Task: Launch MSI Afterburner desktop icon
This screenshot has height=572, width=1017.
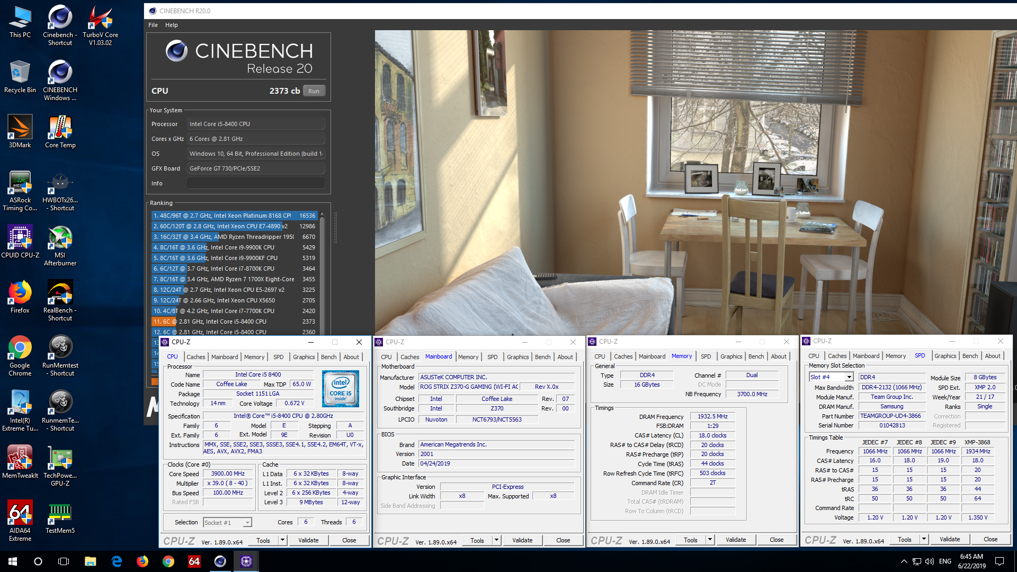Action: pyautogui.click(x=60, y=245)
